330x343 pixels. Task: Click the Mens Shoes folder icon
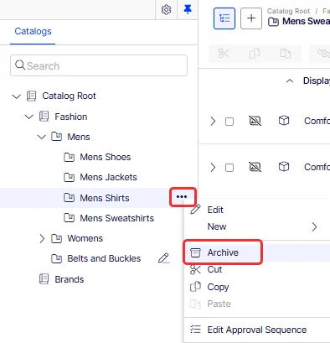pyautogui.click(x=69, y=157)
